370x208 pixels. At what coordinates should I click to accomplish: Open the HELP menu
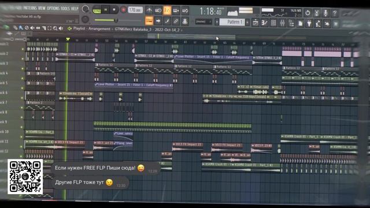(x=75, y=9)
